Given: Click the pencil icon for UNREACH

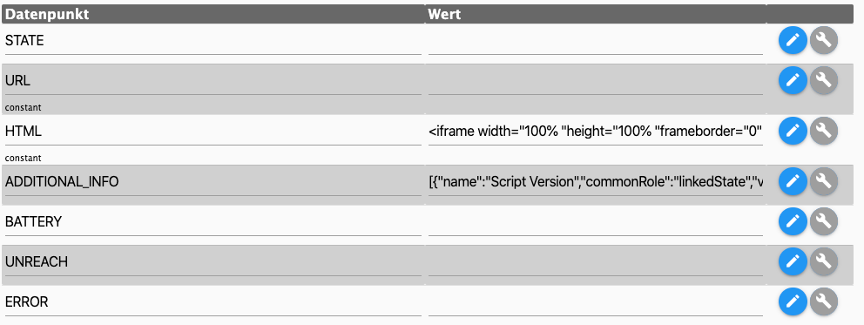Looking at the screenshot, I should (x=793, y=261).
